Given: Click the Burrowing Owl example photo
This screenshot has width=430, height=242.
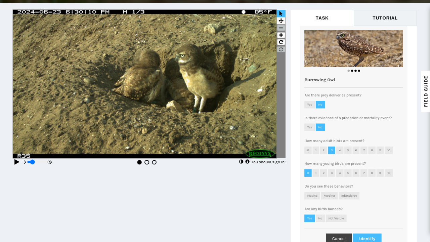Looking at the screenshot, I should click(353, 49).
